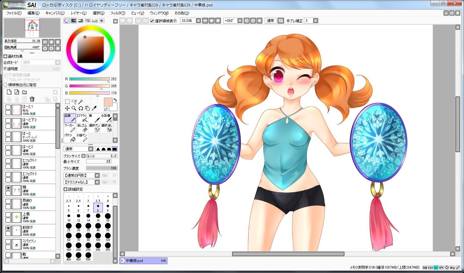
Task: Create a new layer folder
Action: click(x=24, y=92)
